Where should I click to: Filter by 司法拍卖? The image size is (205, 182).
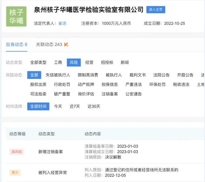pos(38,94)
